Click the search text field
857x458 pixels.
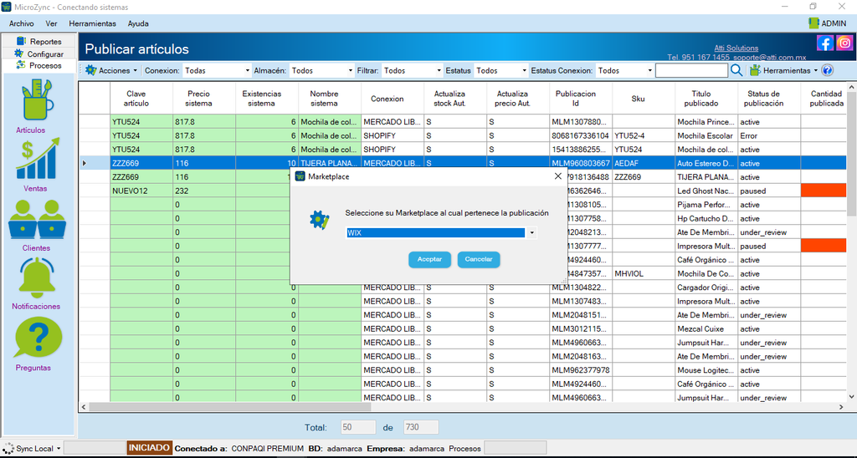tap(691, 70)
